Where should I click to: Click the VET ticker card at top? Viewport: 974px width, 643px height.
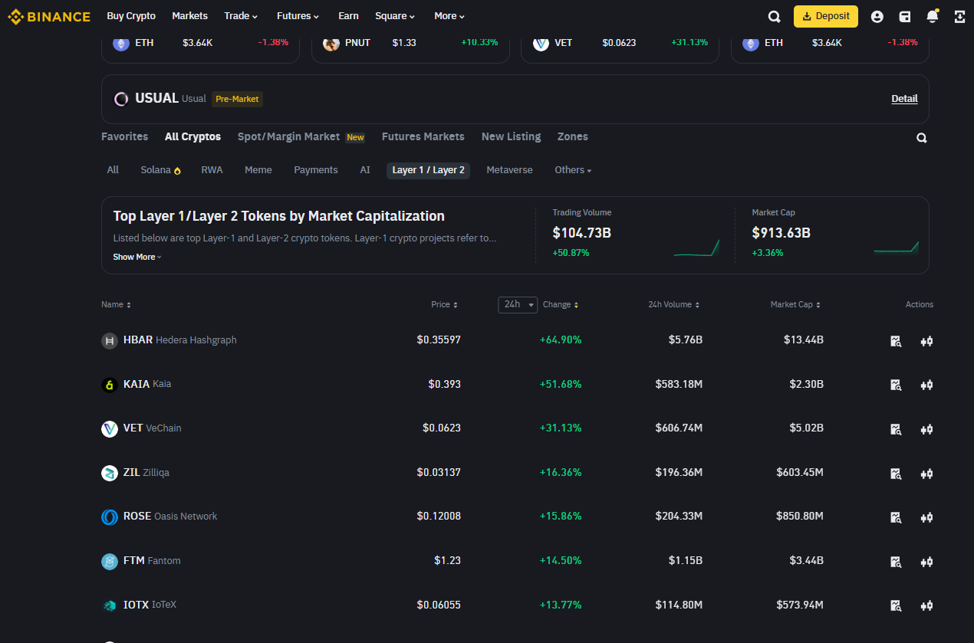pyautogui.click(x=620, y=46)
